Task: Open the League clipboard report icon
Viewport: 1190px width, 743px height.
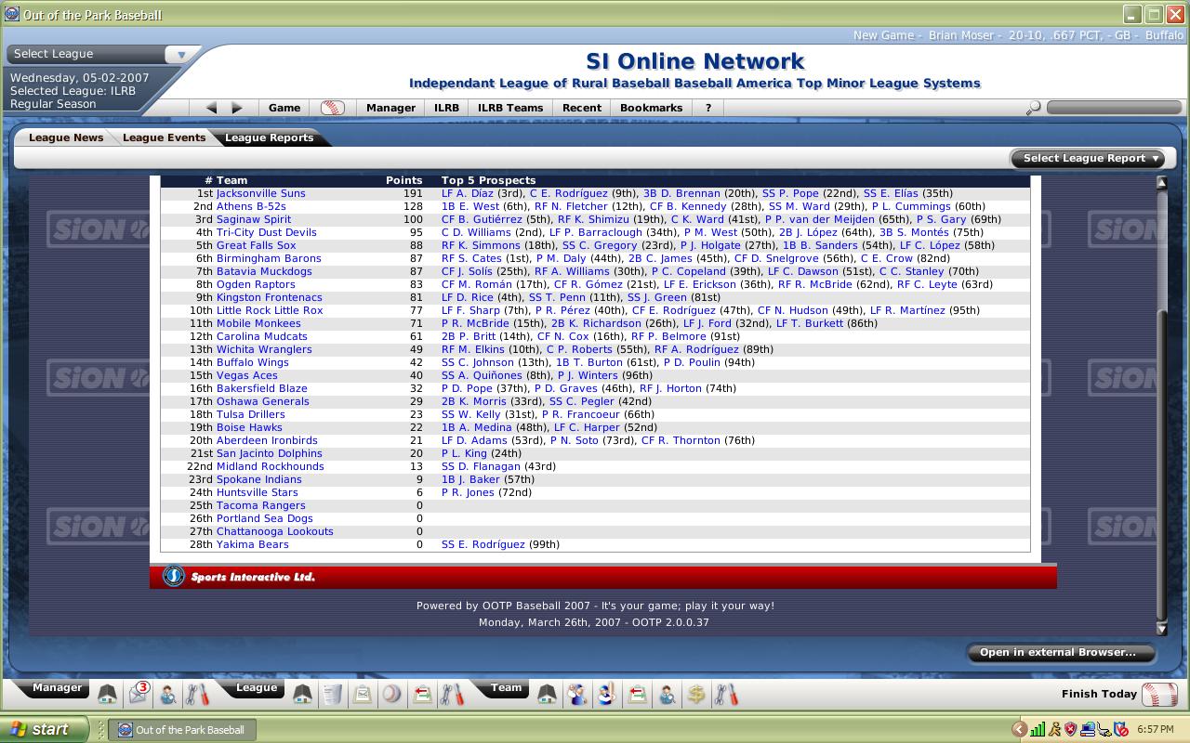Action: (363, 694)
